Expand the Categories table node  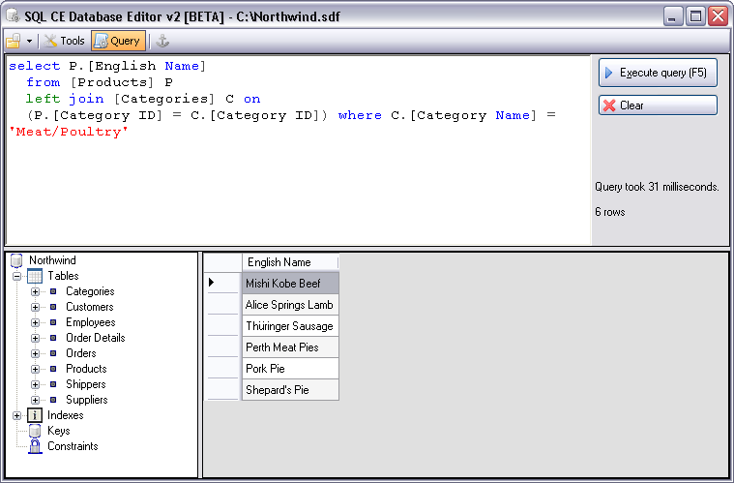[35, 291]
